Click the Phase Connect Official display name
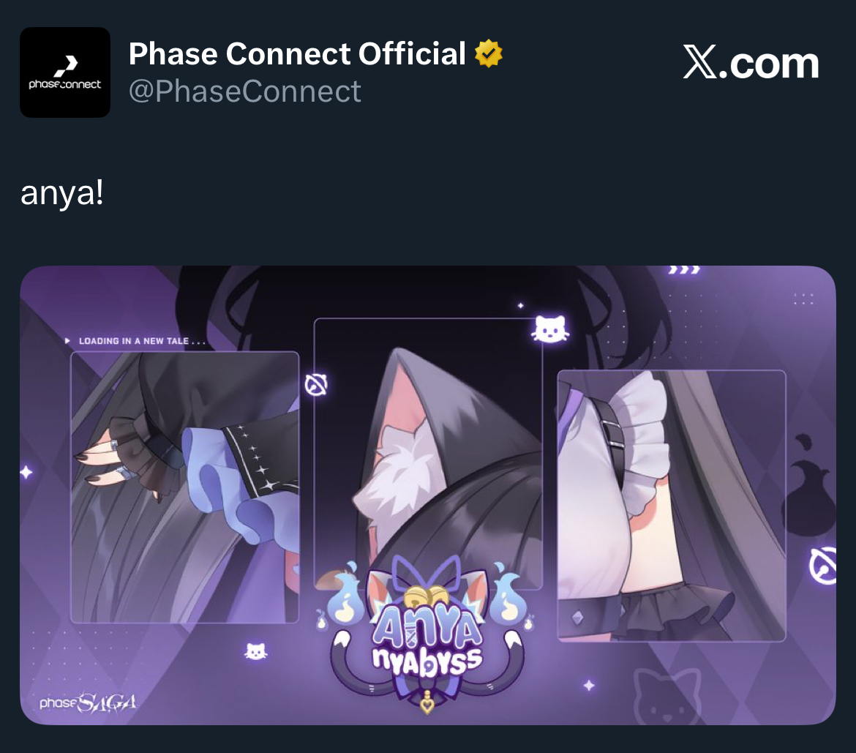 pos(297,53)
